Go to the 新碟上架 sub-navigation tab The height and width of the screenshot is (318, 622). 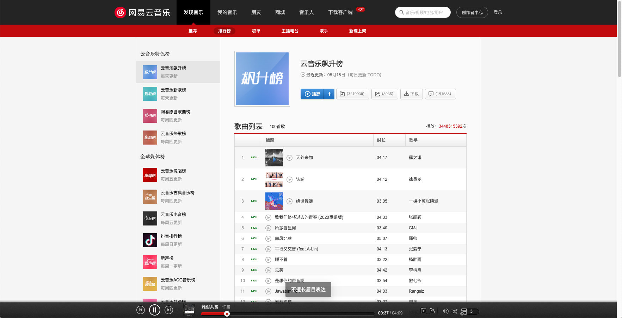(x=358, y=31)
